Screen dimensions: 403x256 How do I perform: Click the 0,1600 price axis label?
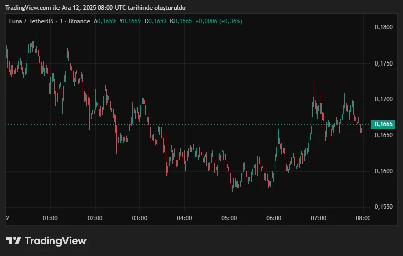point(383,171)
